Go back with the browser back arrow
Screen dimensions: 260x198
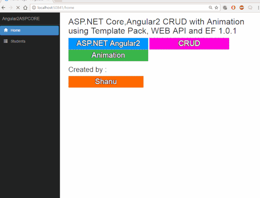[3, 8]
